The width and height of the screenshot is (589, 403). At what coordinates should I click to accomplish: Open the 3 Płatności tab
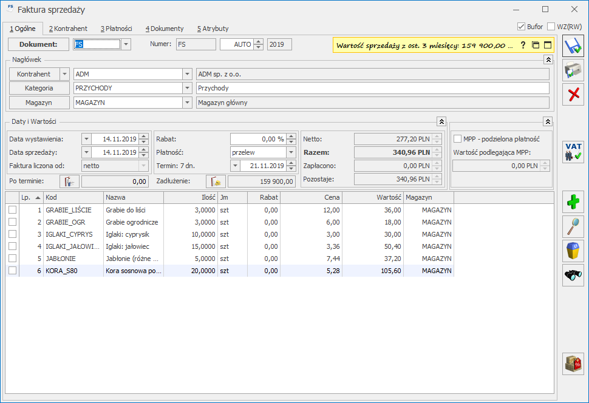[x=117, y=29]
